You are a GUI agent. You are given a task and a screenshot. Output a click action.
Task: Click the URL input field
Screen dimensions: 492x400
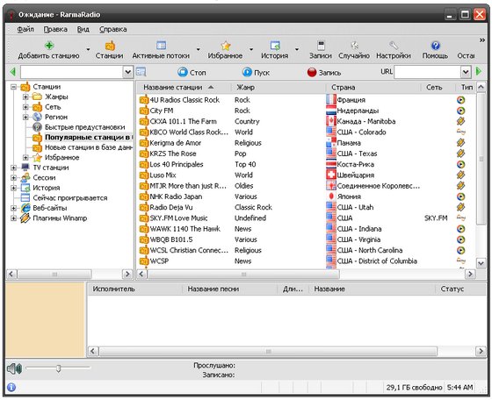pyautogui.click(x=427, y=72)
